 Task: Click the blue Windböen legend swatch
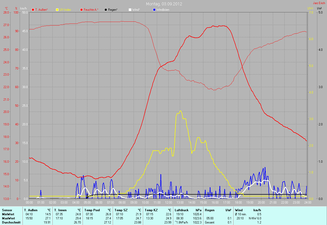click(x=154, y=10)
